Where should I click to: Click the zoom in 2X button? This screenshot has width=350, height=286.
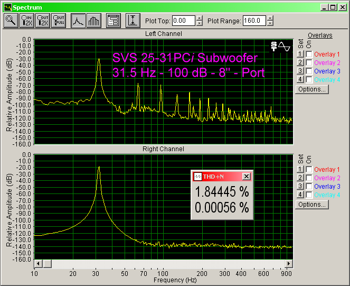pyautogui.click(x=27, y=21)
